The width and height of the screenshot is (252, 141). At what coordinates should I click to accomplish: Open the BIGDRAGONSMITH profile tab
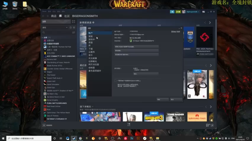[85, 16]
